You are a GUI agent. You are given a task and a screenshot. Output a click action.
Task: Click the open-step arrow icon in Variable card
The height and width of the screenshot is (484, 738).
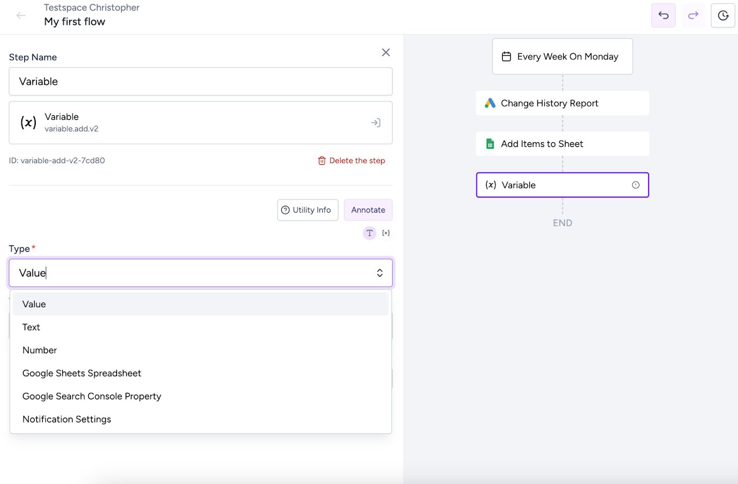point(375,123)
